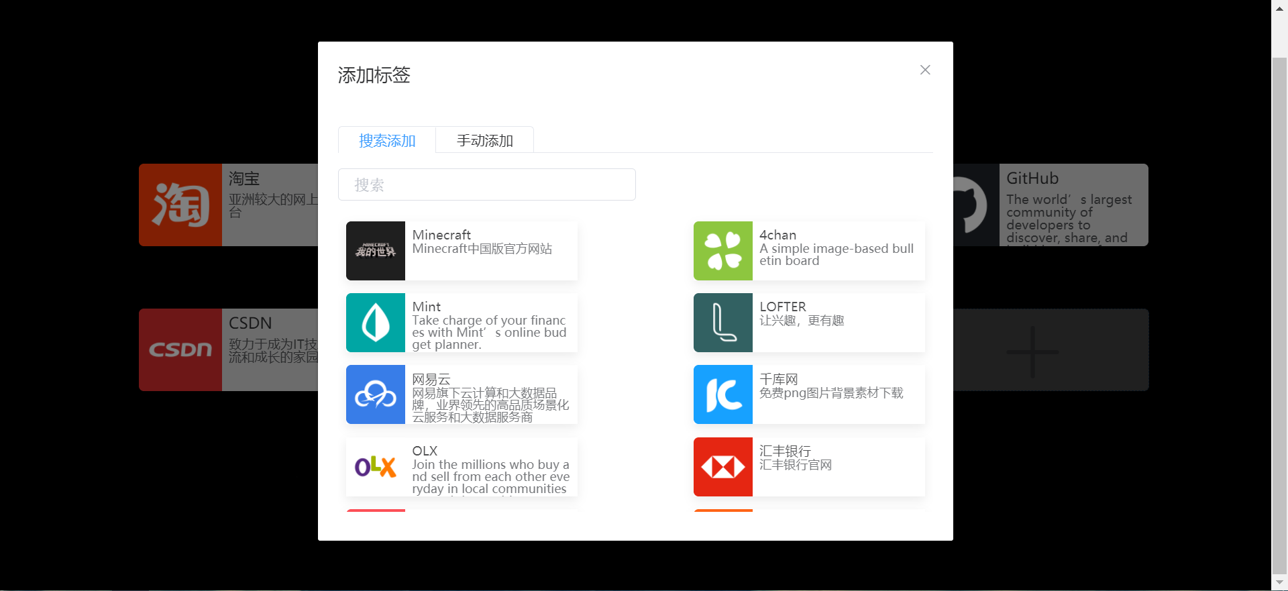This screenshot has width=1288, height=591.
Task: Click the 淘宝 orange icon in background
Action: click(180, 205)
